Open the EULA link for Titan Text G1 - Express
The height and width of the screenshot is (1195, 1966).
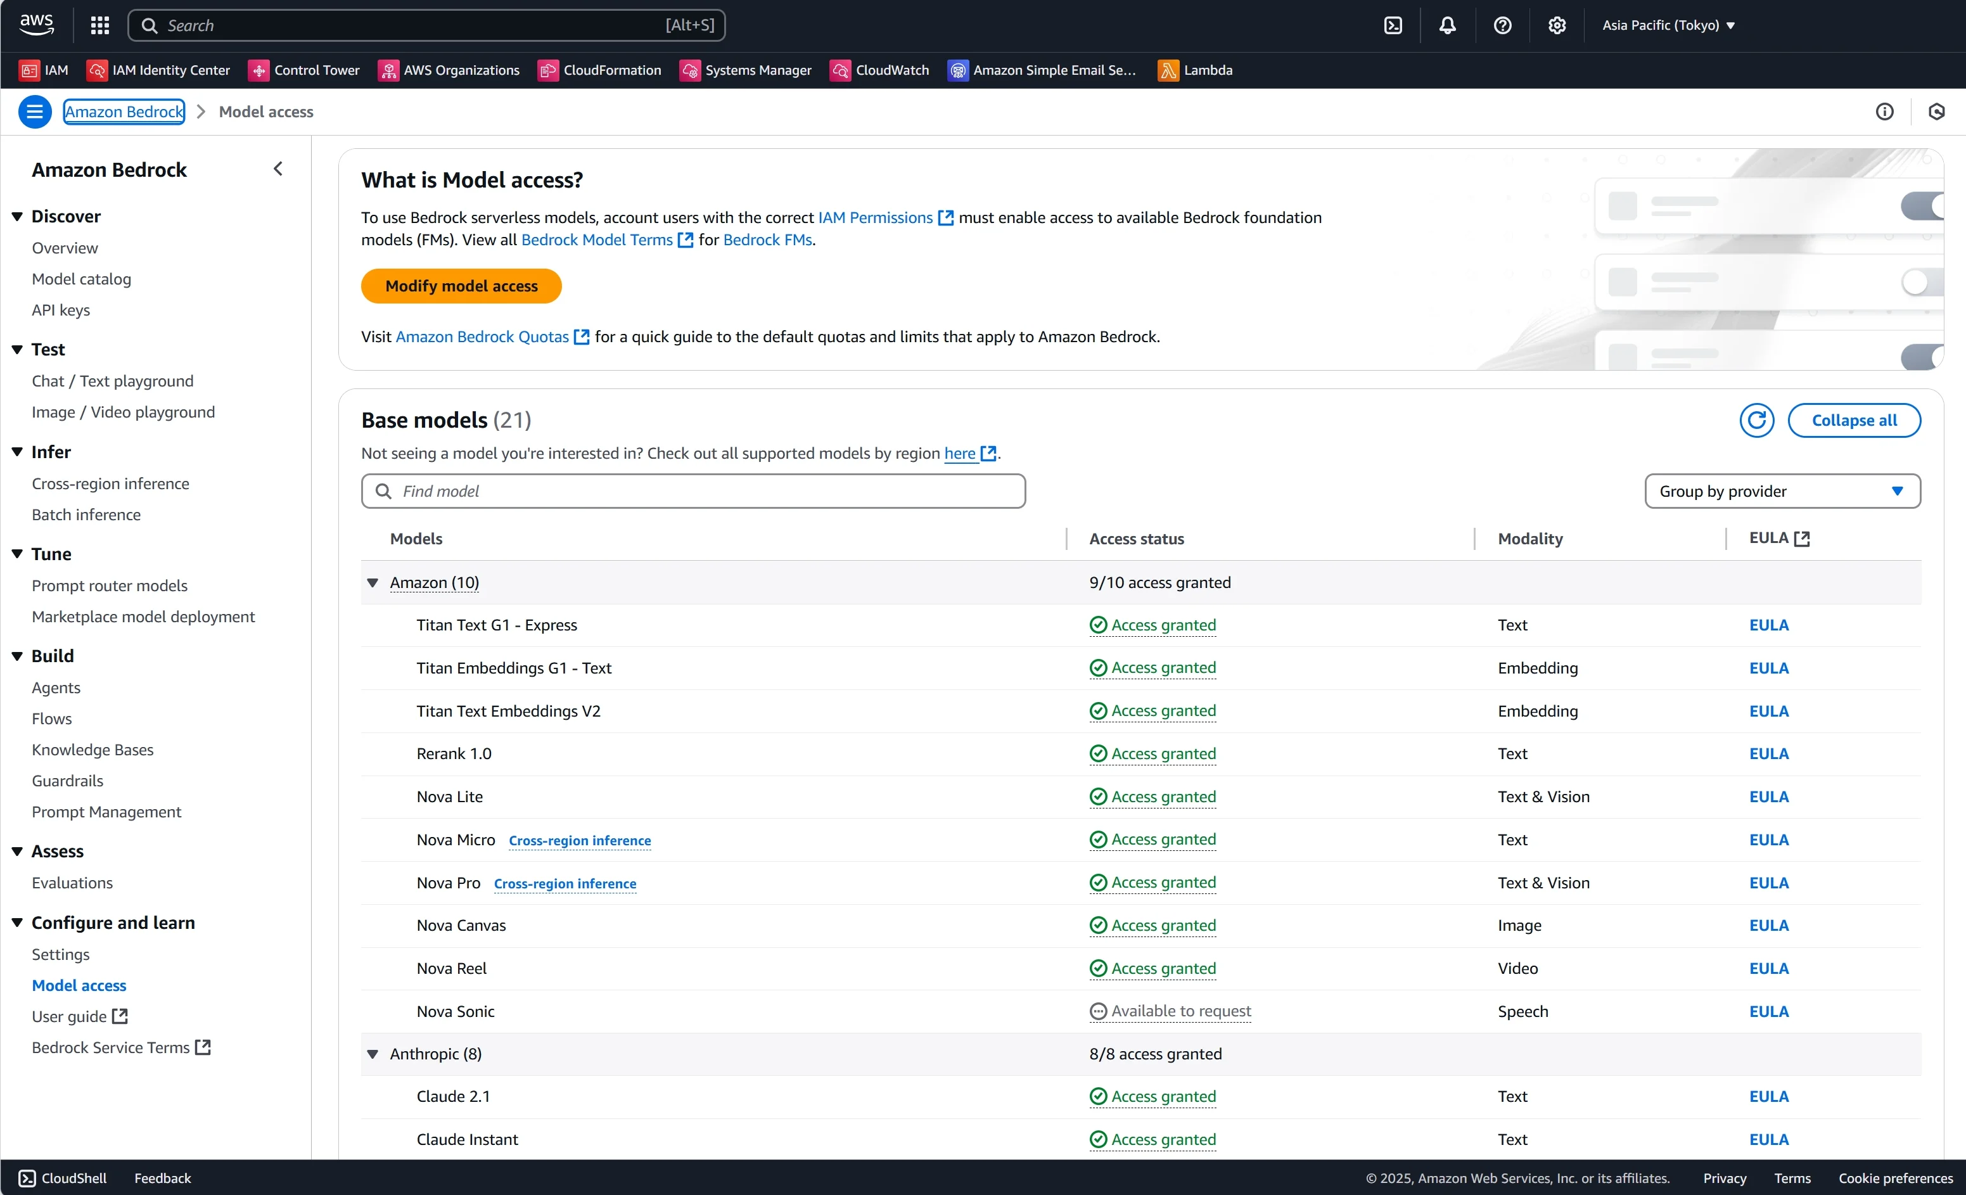tap(1769, 625)
